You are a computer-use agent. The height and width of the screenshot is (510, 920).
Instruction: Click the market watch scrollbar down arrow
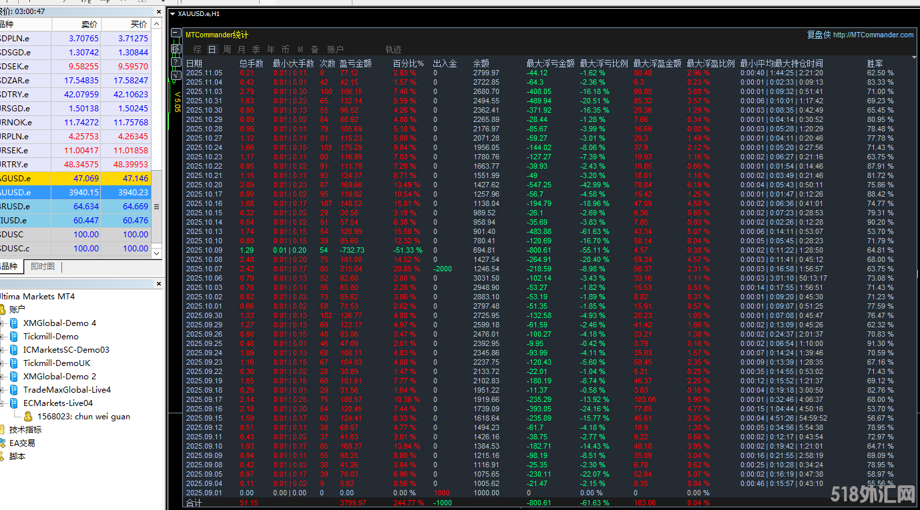(x=157, y=253)
